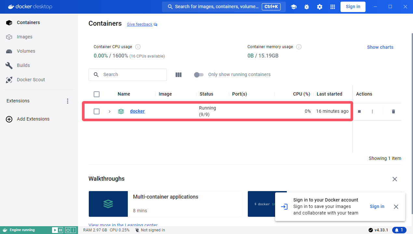Click the v4.33.1 version label
The width and height of the screenshot is (413, 234).
click(x=381, y=230)
